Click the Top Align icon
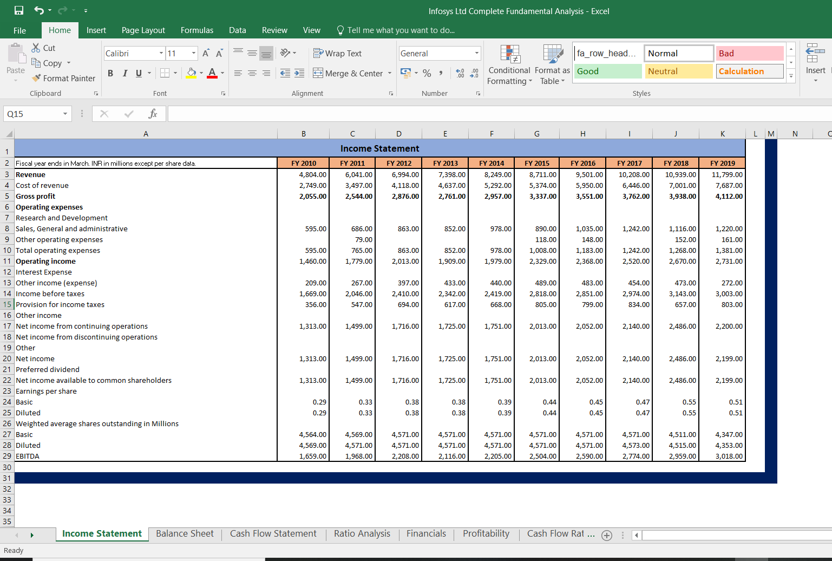Viewport: 832px width, 561px height. [238, 53]
